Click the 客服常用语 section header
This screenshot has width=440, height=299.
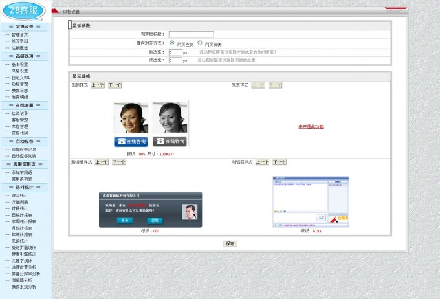coord(25,164)
